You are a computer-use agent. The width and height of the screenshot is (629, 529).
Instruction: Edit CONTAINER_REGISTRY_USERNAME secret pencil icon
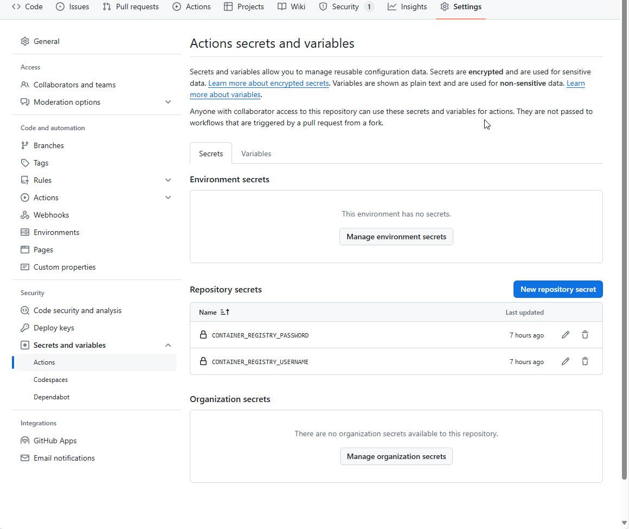(565, 362)
